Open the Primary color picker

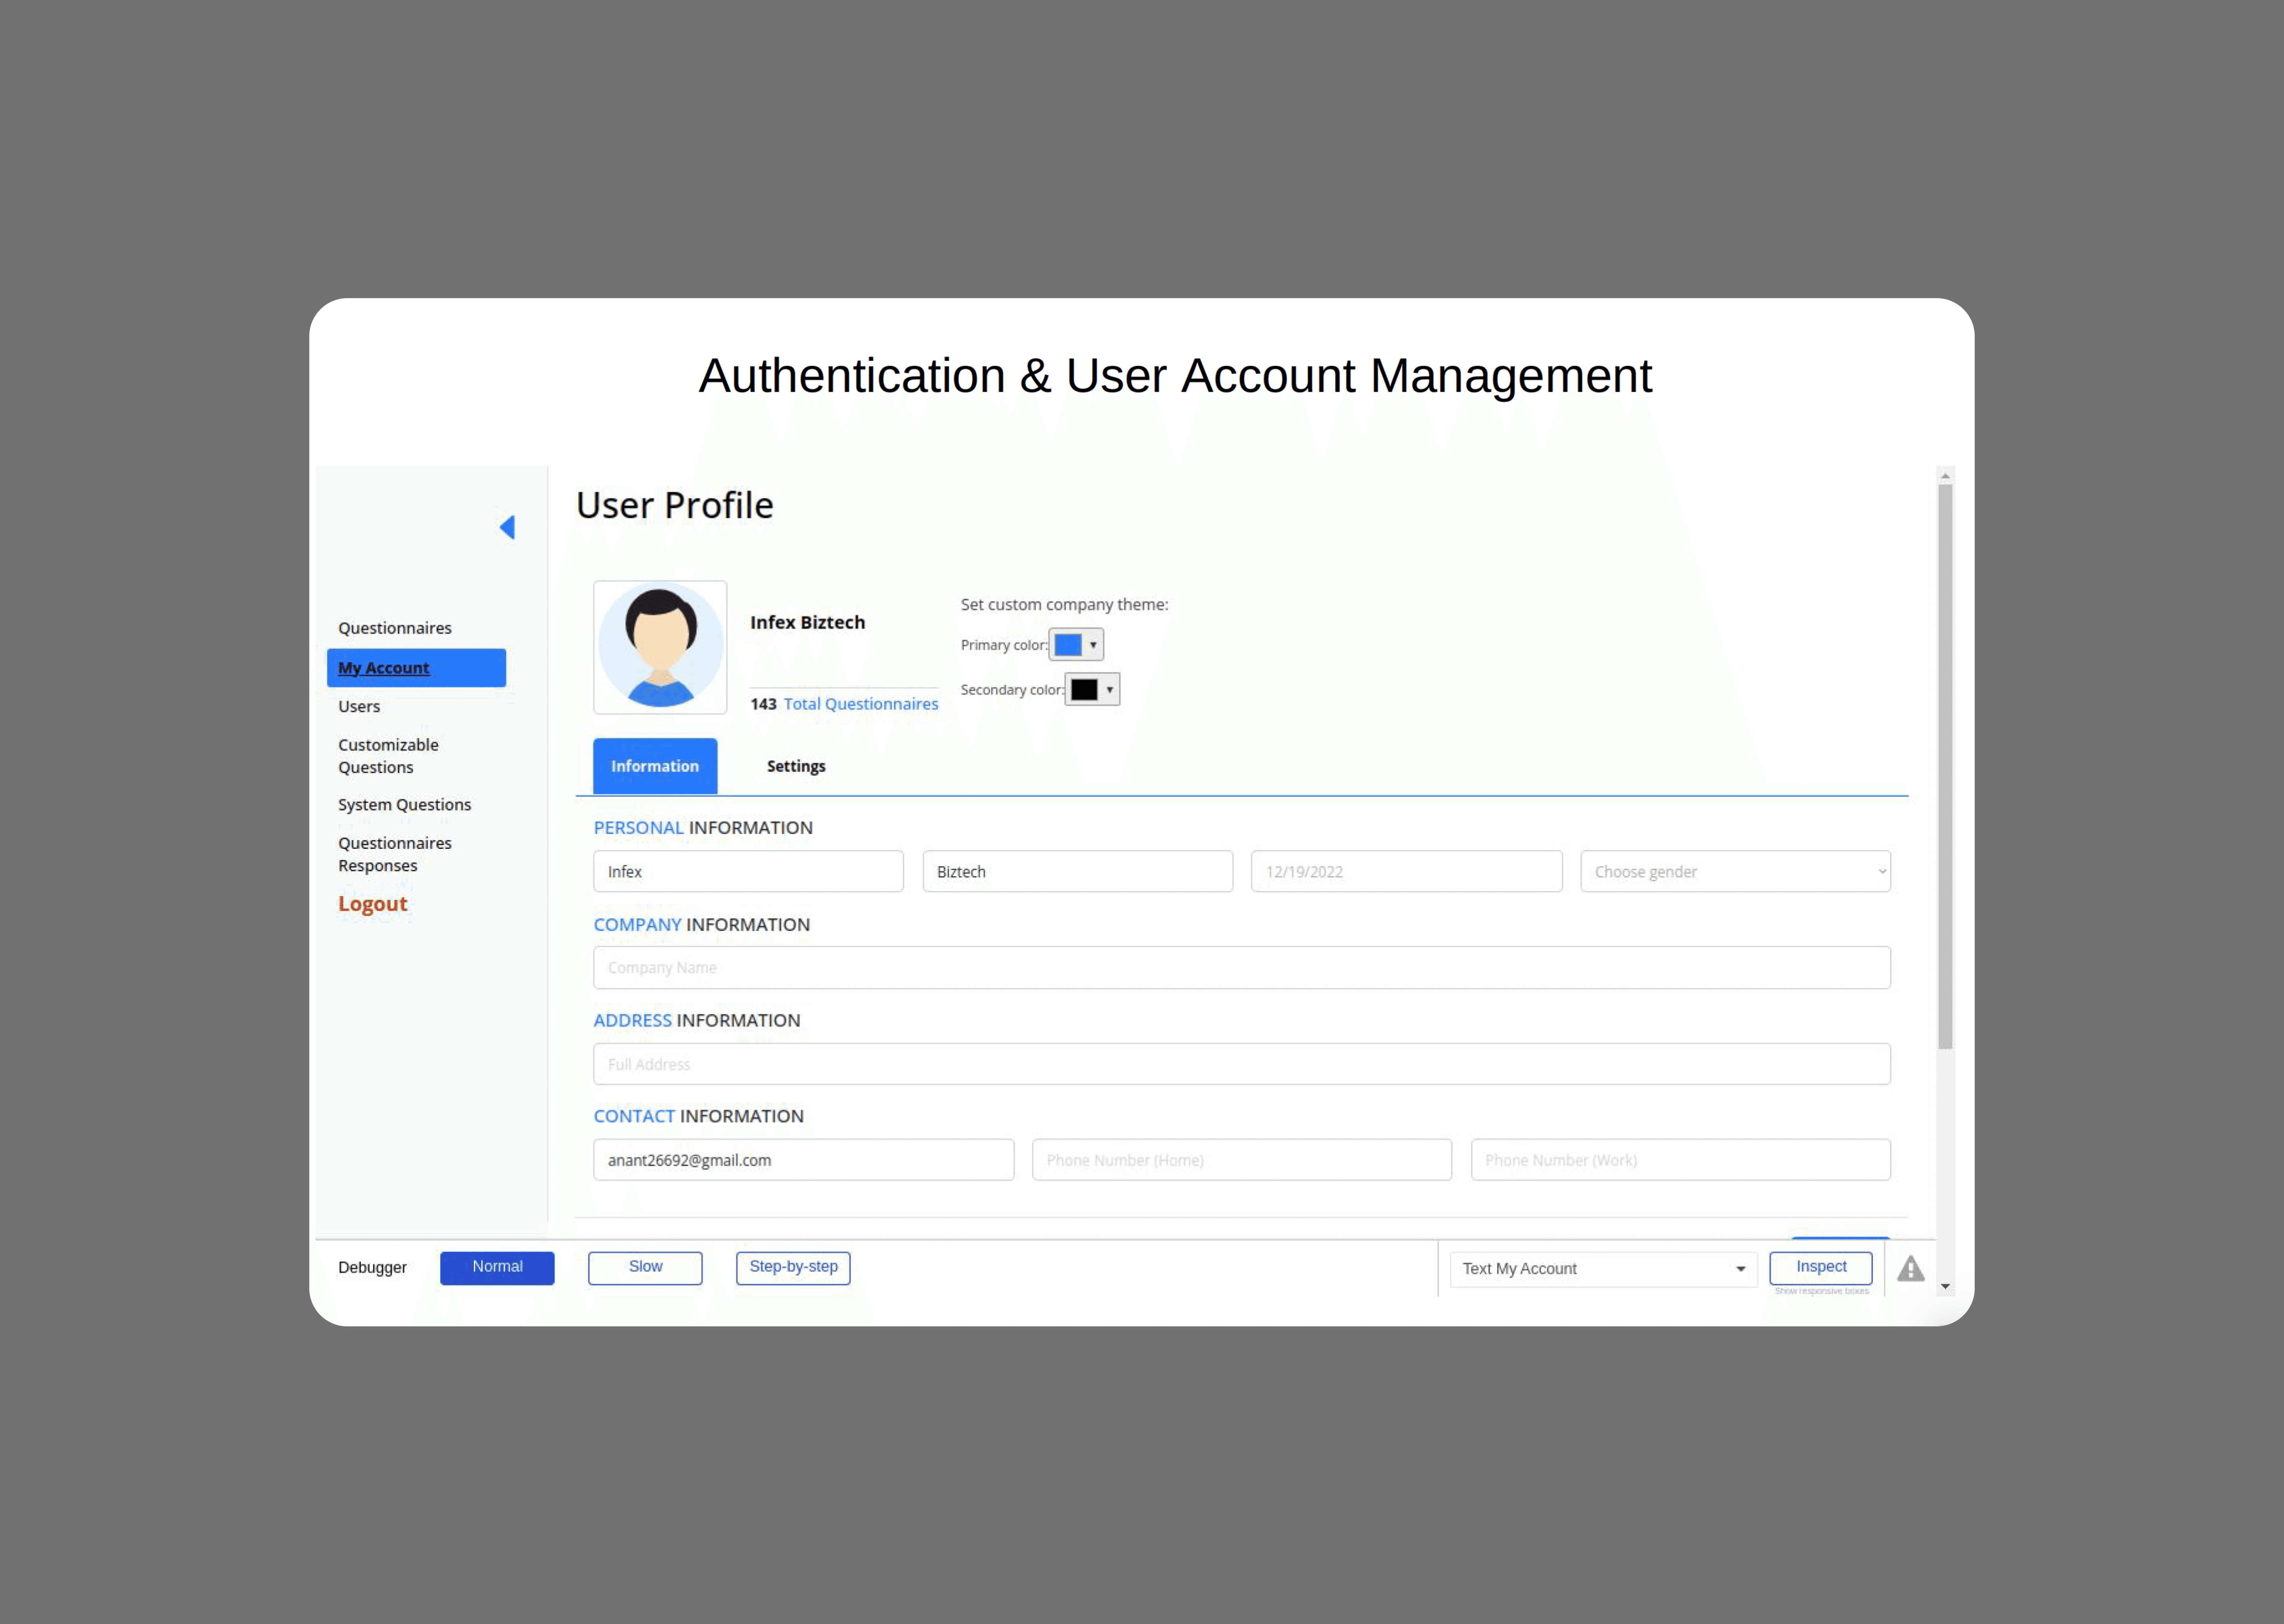click(1076, 645)
